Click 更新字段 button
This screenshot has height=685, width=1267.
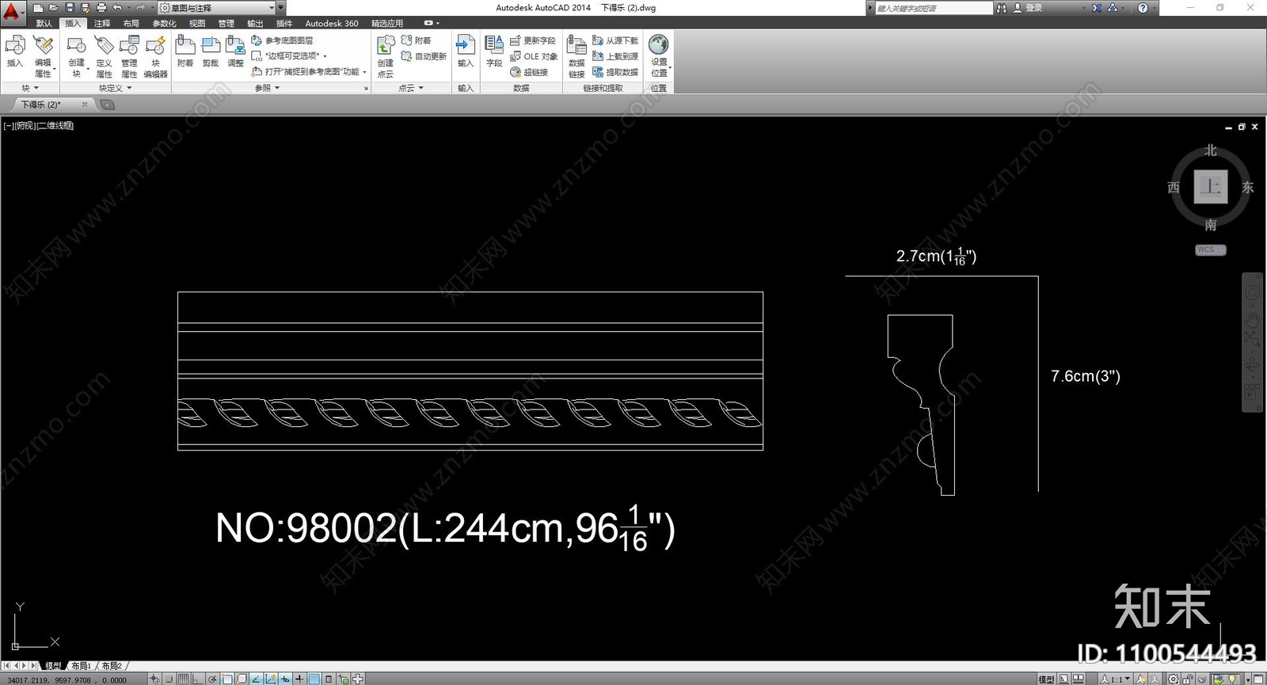click(532, 40)
